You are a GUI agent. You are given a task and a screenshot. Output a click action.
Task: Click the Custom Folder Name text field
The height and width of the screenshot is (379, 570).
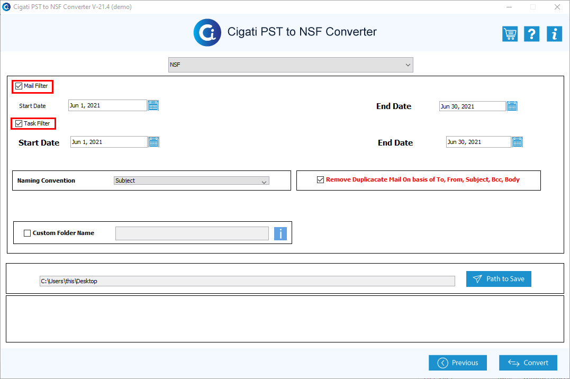192,233
